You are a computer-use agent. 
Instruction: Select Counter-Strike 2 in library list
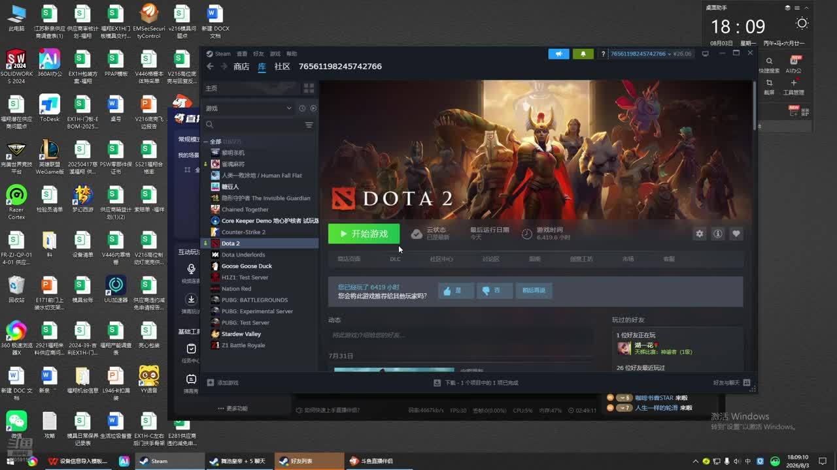point(261,232)
